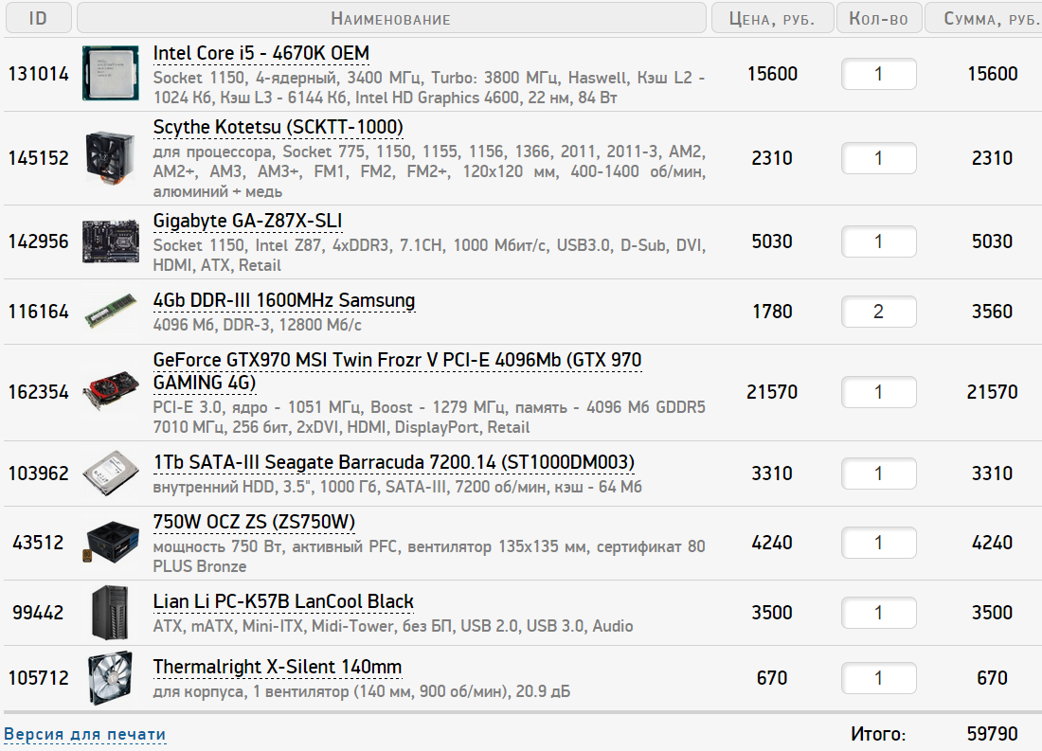The height and width of the screenshot is (751, 1042).
Task: Click the Intel Core i5 processor thumbnail
Action: 110,73
